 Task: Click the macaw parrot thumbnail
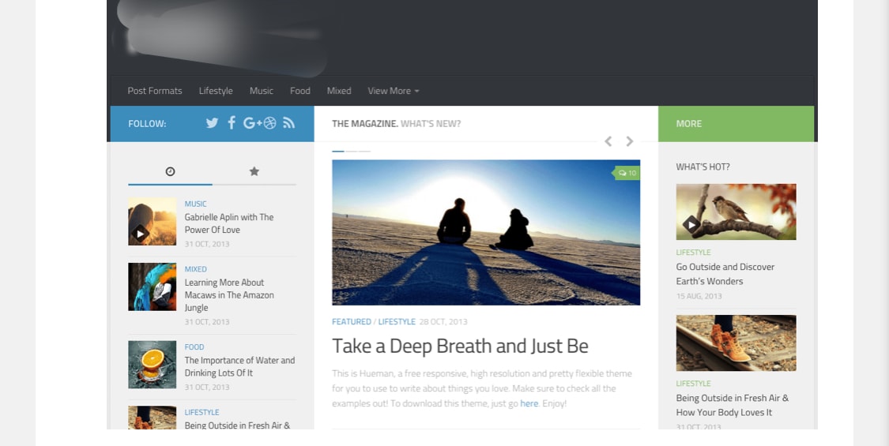tap(152, 287)
